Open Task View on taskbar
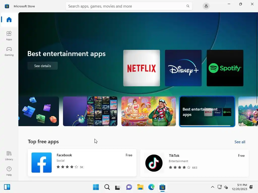The width and height of the screenshot is (258, 193). pos(118,187)
